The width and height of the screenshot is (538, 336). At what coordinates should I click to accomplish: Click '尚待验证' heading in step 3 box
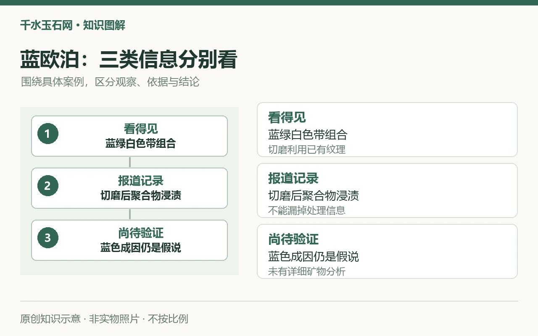click(x=141, y=233)
